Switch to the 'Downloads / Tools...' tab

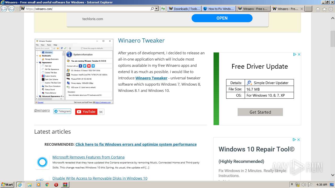coord(184,9)
